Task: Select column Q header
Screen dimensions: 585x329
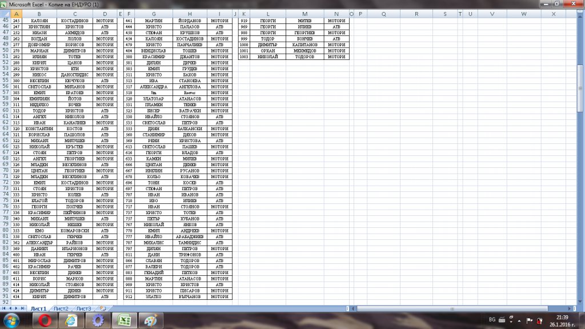Action: (x=383, y=14)
